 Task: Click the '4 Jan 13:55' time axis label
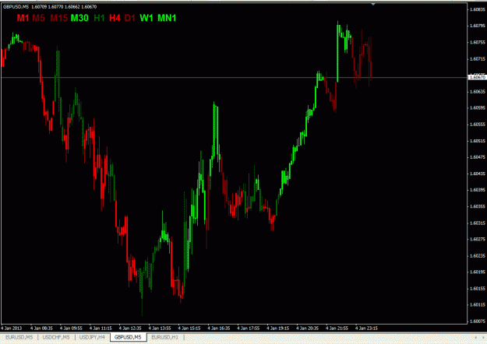[x=160, y=328]
